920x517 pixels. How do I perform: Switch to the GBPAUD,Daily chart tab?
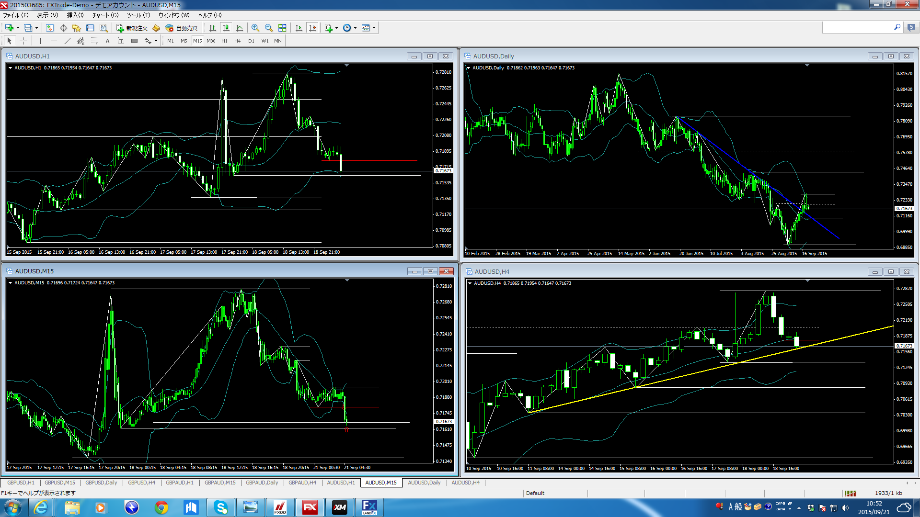tap(262, 483)
